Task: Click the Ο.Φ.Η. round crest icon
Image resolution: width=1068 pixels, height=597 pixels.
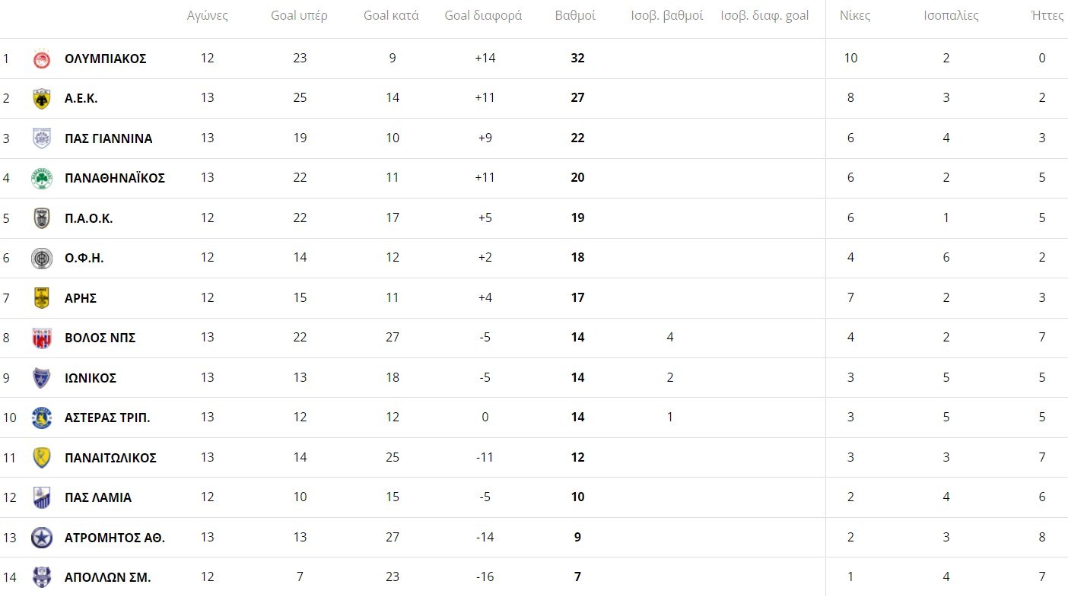Action: [42, 258]
